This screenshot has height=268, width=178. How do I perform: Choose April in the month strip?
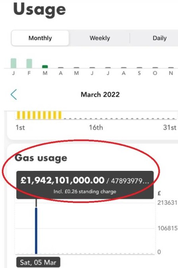(x=61, y=73)
